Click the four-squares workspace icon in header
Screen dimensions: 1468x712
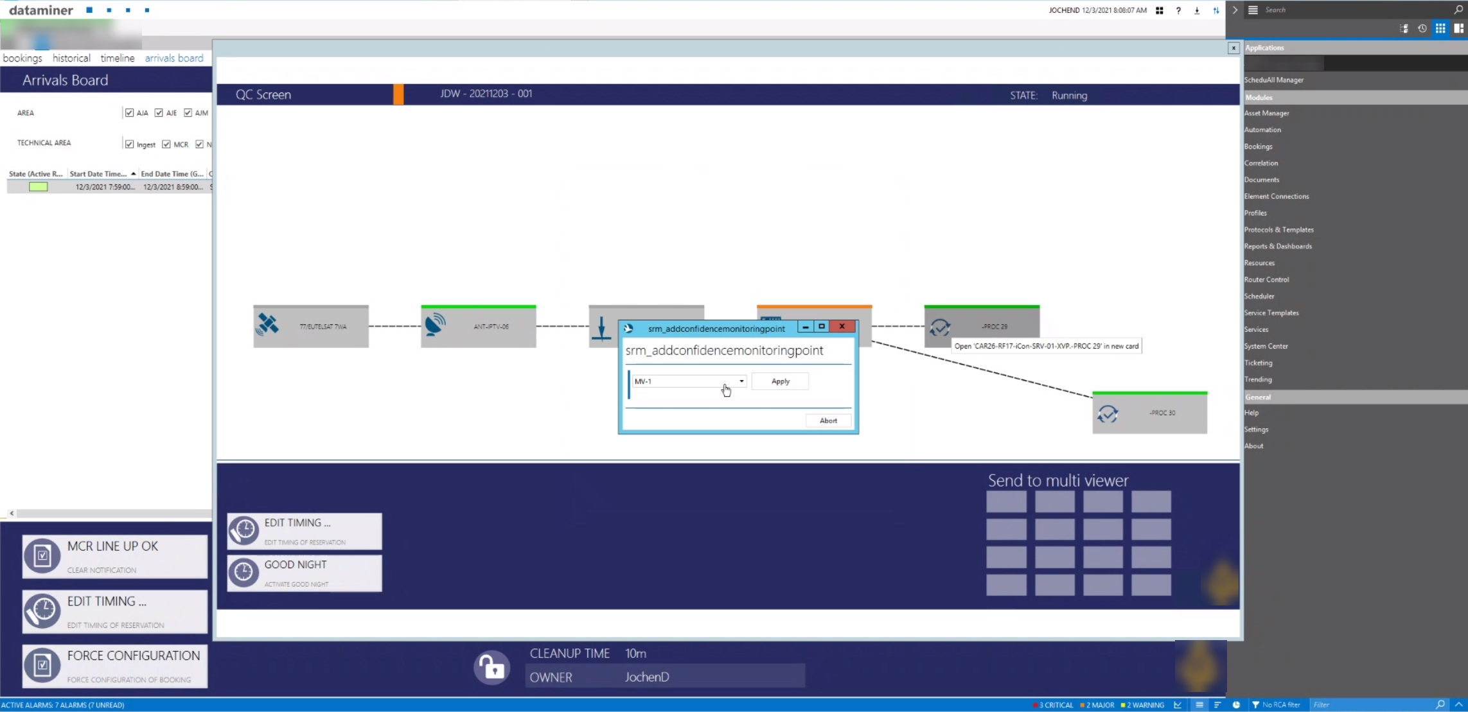(1160, 10)
